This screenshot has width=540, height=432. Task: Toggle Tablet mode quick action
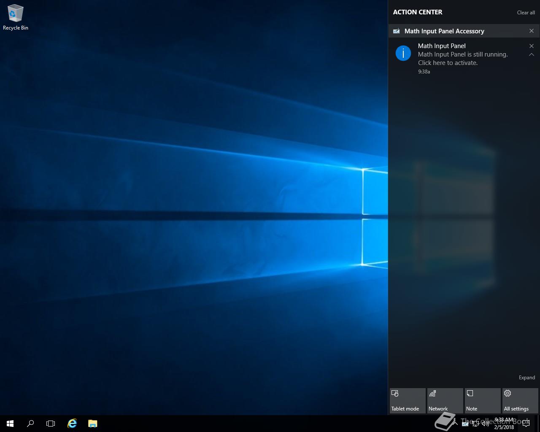click(408, 401)
